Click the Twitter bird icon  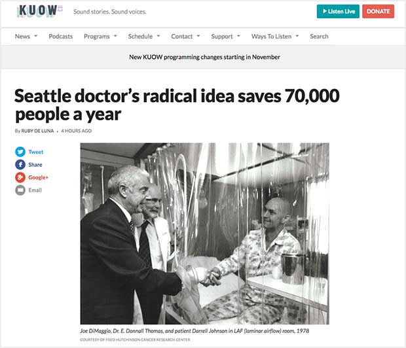tap(20, 152)
